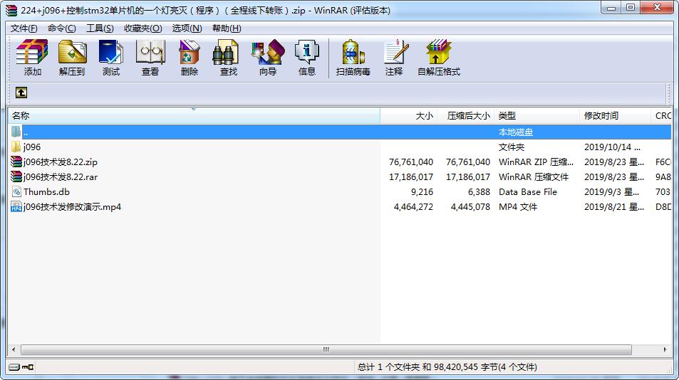Screen dimensions: 679x380
Task: Go up one level with arrow icon
Action: (21, 93)
